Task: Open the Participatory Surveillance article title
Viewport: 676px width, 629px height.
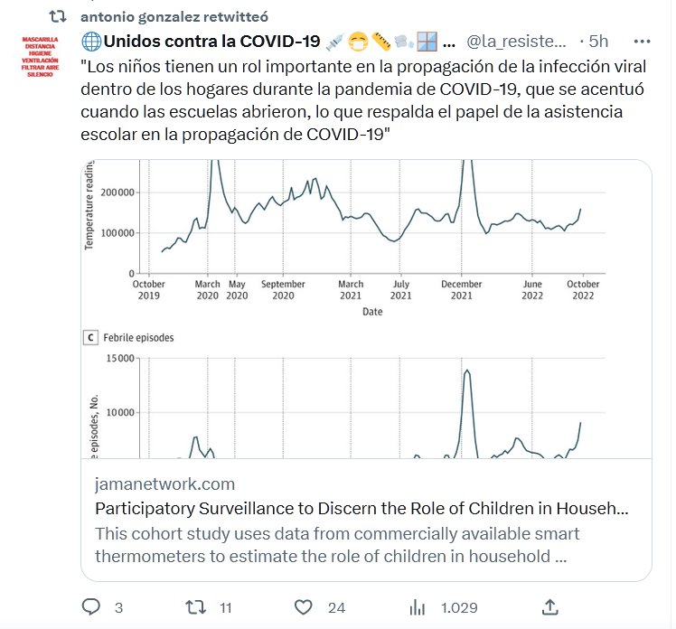Action: coord(361,508)
